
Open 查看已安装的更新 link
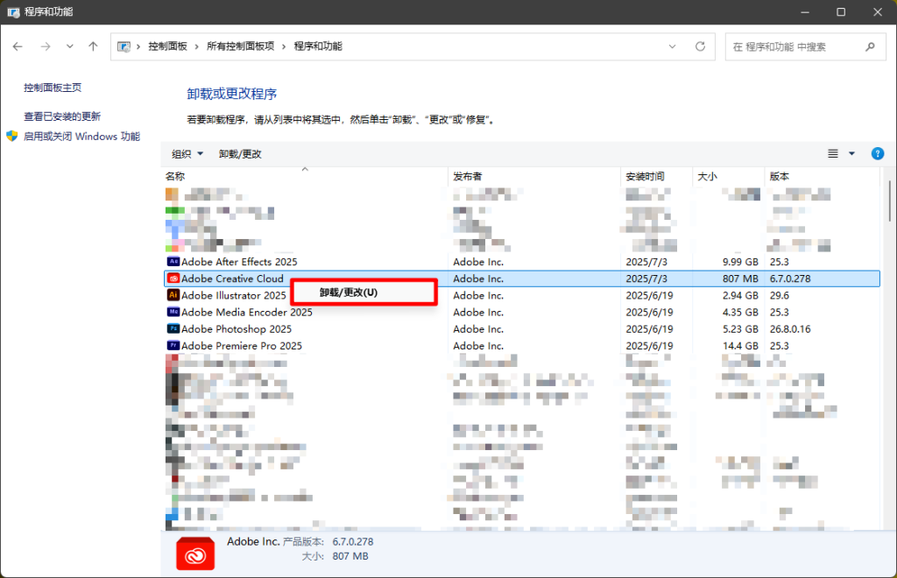tap(62, 116)
